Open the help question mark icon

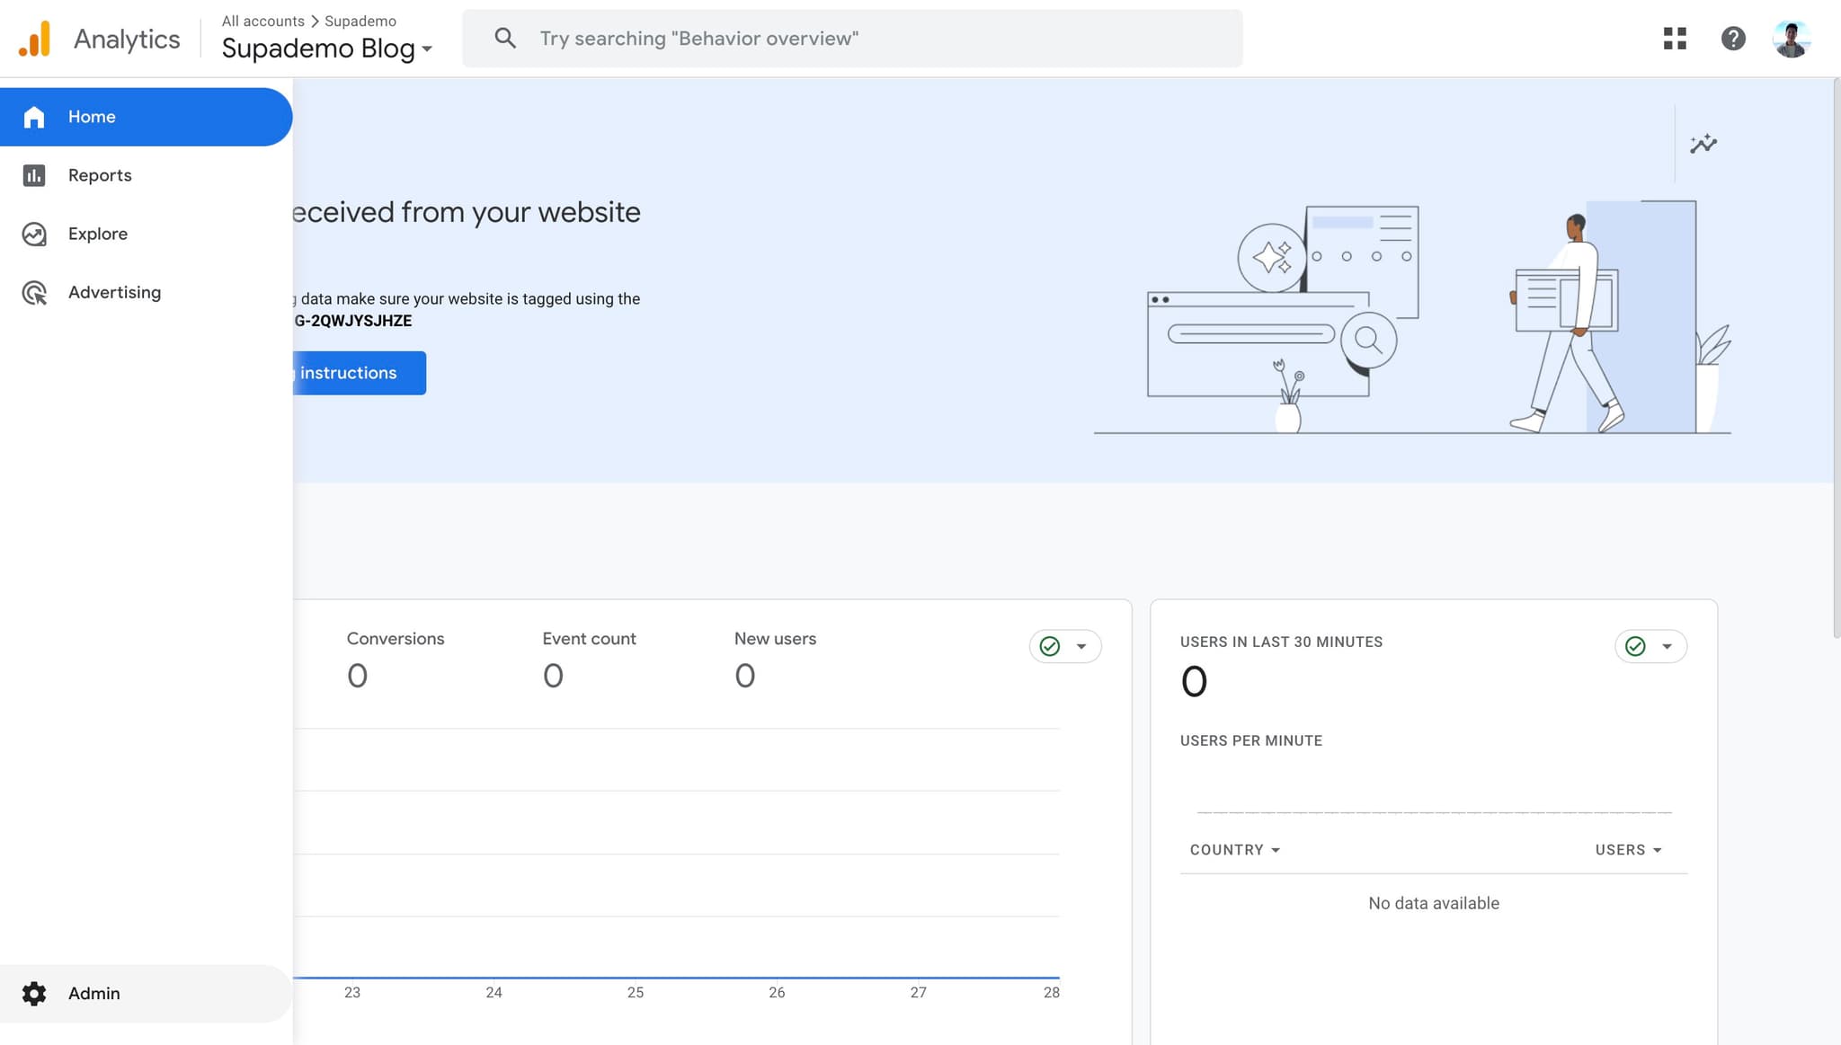(1733, 39)
